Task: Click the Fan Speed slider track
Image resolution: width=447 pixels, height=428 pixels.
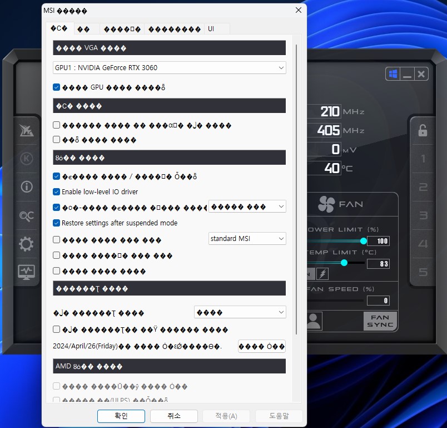Action: [x=335, y=301]
